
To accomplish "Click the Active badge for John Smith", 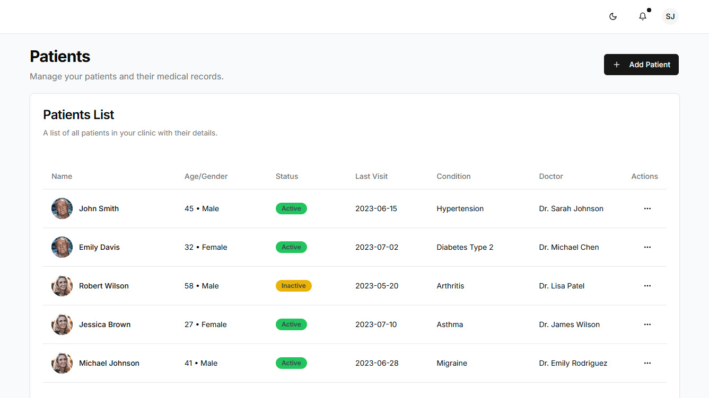I will point(291,209).
